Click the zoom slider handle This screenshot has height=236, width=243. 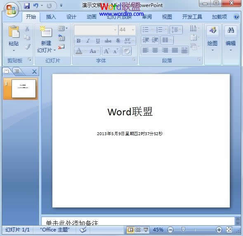pyautogui.click(x=183, y=230)
